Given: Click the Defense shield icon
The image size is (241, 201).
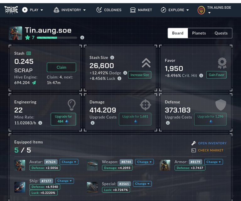Looking at the screenshot, I should tap(221, 105).
